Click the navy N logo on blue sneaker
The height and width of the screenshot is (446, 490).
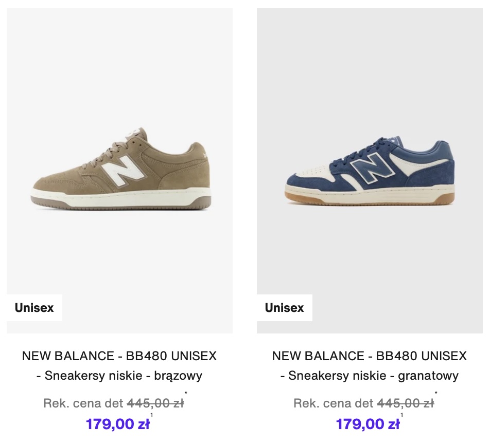pos(369,169)
